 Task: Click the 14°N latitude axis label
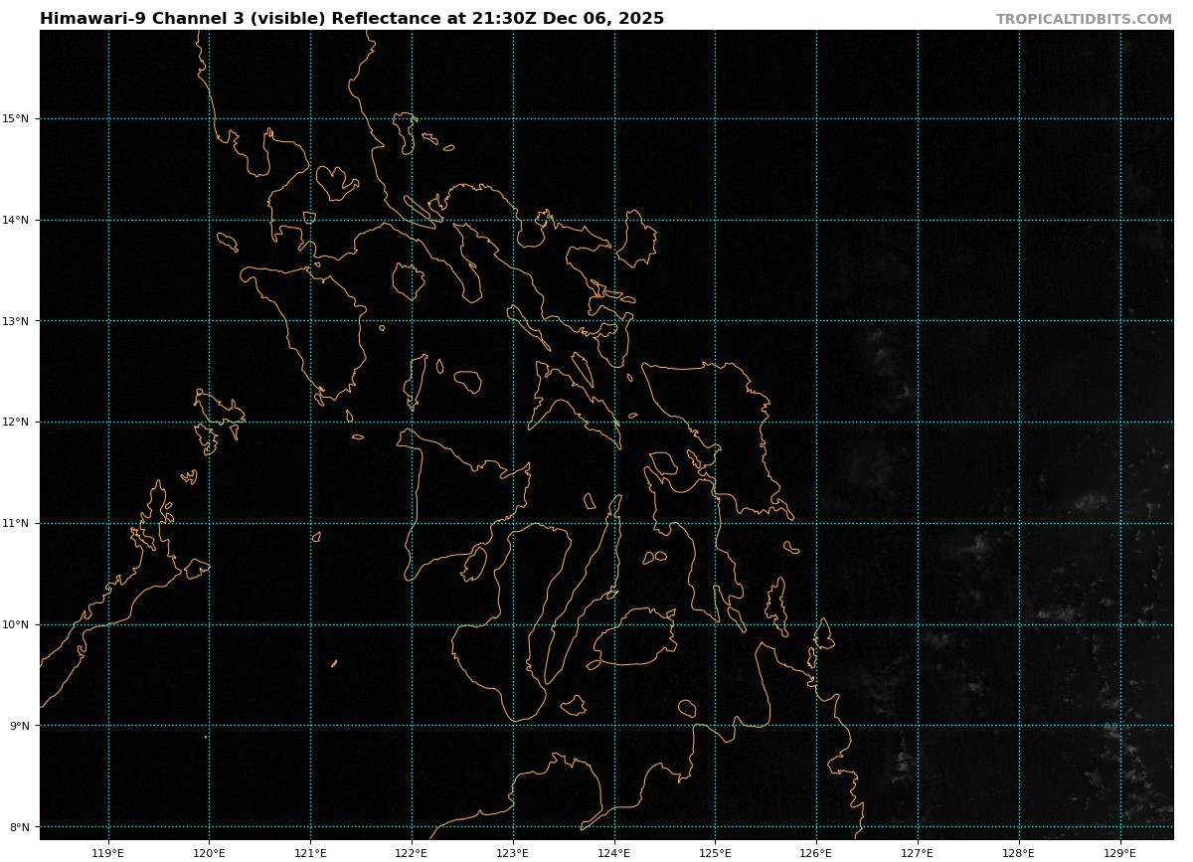pyautogui.click(x=16, y=220)
